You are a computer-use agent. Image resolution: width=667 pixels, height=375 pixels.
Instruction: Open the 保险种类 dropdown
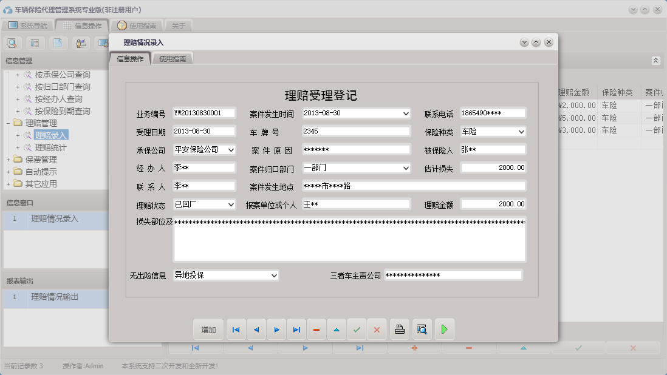[x=521, y=132]
